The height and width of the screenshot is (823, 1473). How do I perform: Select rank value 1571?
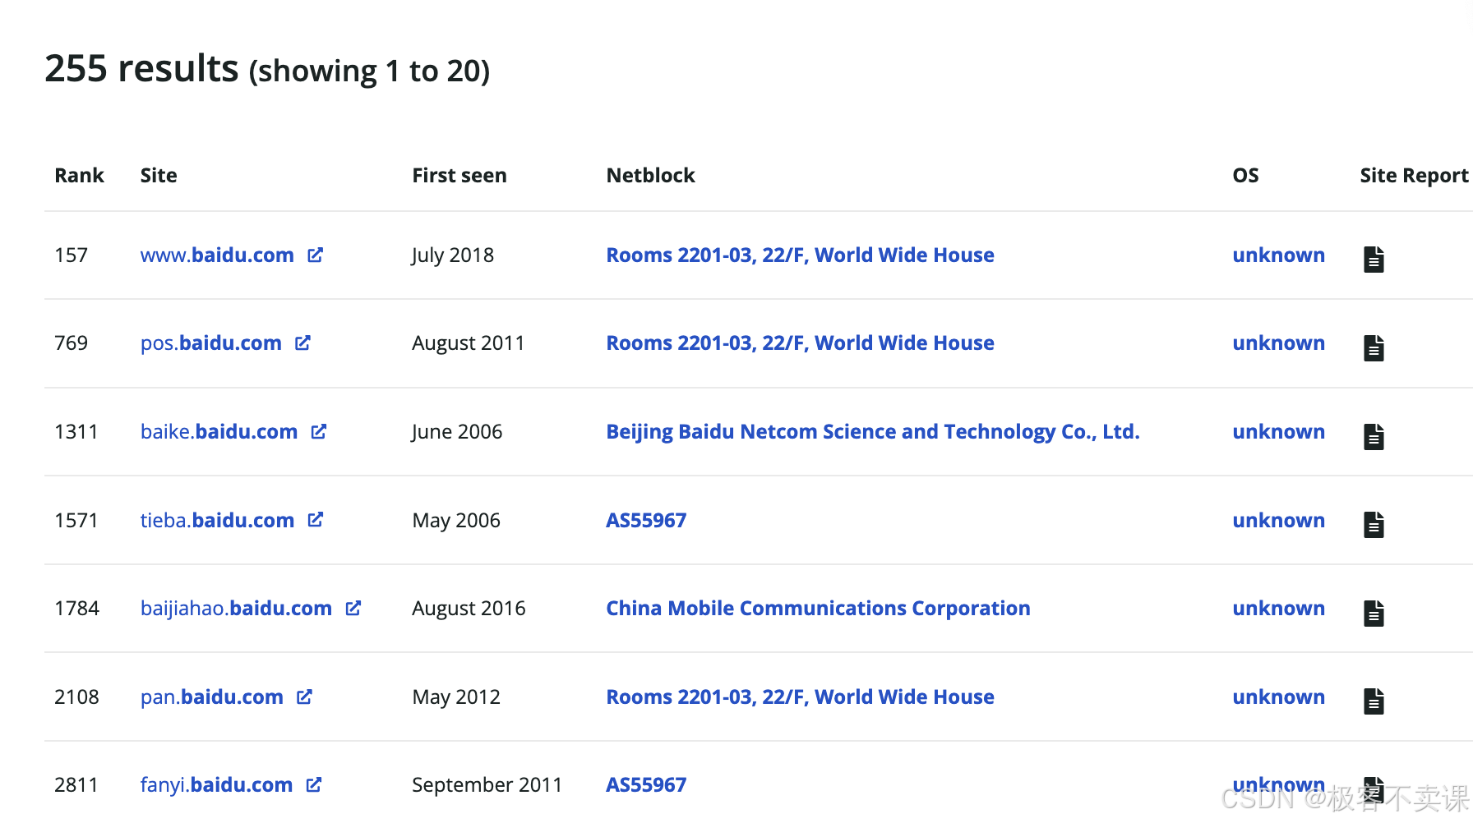pos(76,521)
